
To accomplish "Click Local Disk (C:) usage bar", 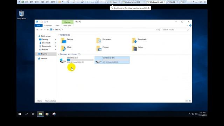I will [x=80, y=60].
